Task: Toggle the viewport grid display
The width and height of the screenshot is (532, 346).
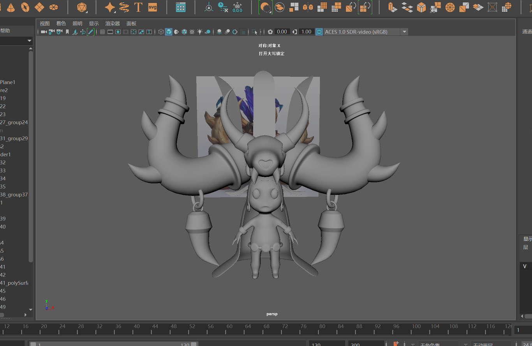Action: click(102, 32)
